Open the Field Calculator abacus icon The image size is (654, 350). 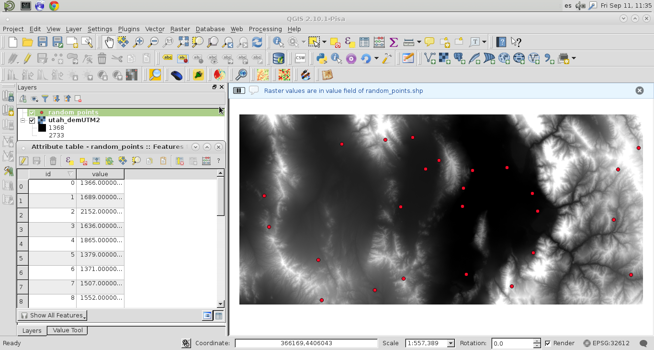click(x=379, y=42)
